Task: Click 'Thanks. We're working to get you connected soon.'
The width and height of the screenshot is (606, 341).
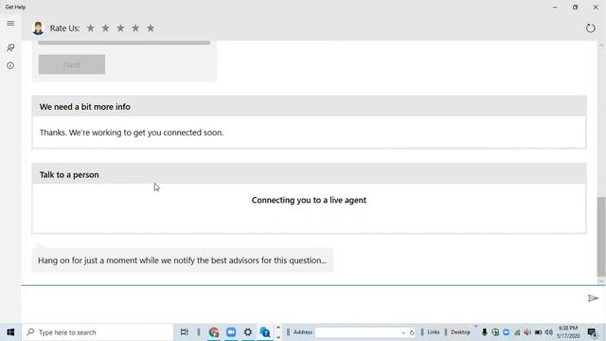Action: [x=132, y=133]
